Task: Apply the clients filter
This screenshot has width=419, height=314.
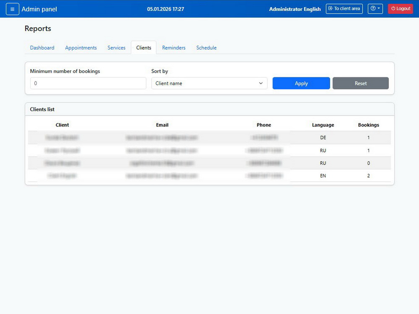Action: [x=301, y=83]
